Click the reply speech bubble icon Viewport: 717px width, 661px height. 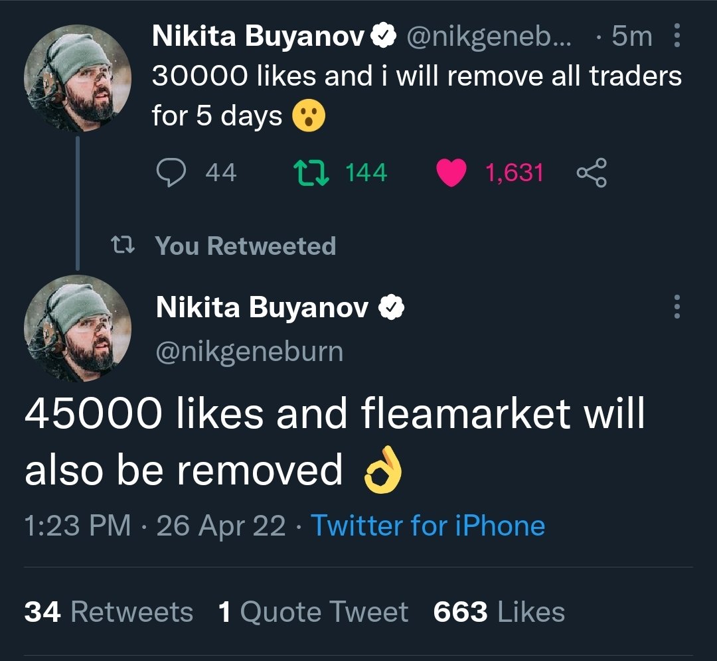[x=171, y=173]
